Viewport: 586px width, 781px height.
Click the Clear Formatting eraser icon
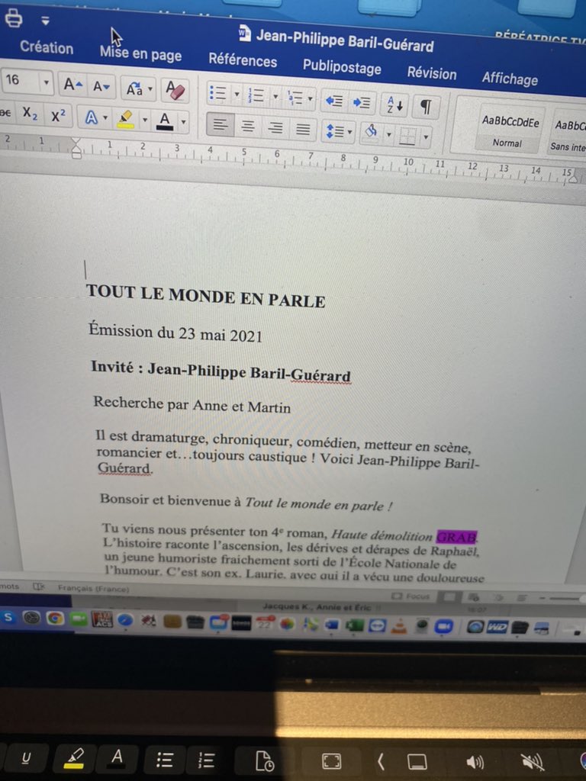pyautogui.click(x=175, y=90)
